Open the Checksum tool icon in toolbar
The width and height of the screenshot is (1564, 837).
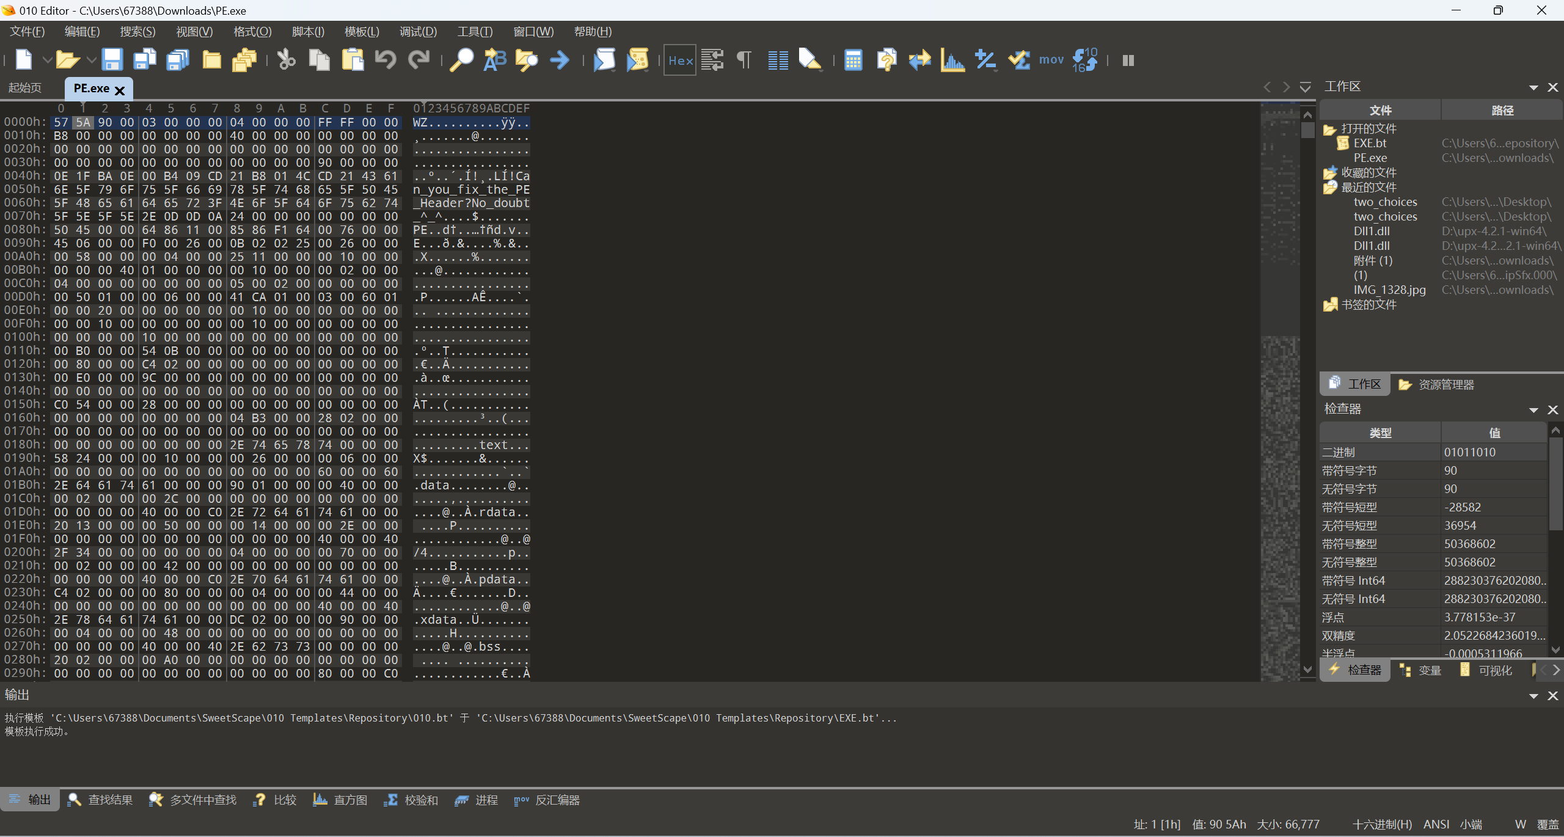(x=1019, y=60)
